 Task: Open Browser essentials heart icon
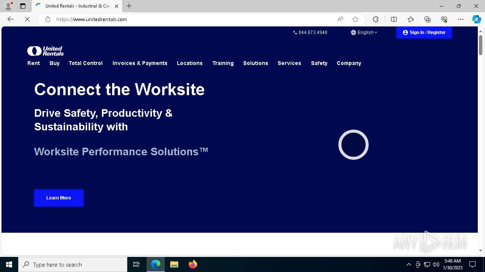[x=444, y=19]
